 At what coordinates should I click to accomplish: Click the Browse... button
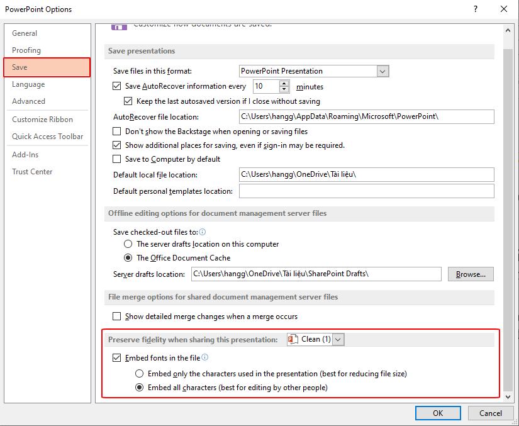click(471, 274)
